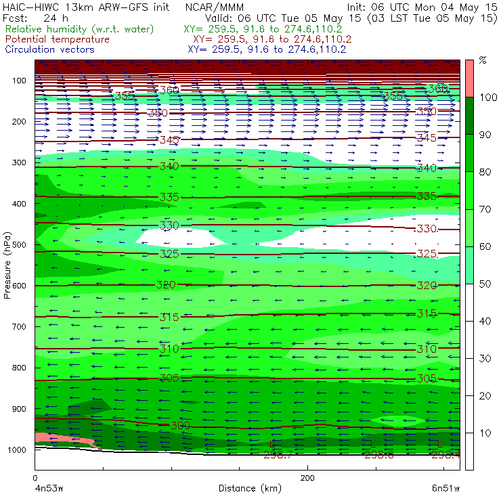Click the '60' colorbar tick label
The image size is (501, 501).
[x=485, y=246]
